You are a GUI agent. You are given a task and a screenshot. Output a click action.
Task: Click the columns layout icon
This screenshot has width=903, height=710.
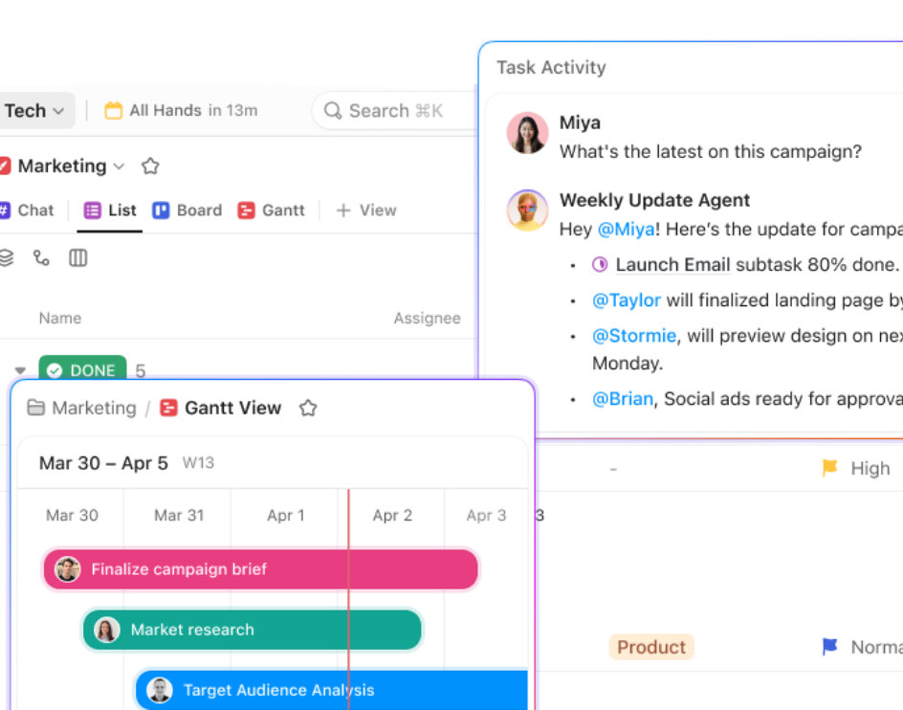(x=77, y=257)
